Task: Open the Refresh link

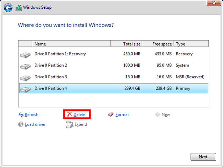Action: tap(32, 114)
